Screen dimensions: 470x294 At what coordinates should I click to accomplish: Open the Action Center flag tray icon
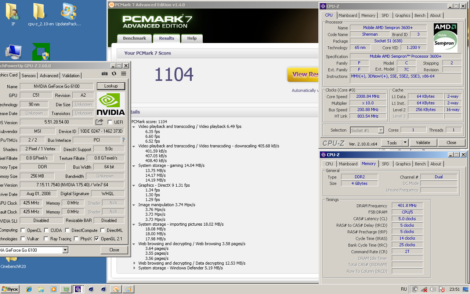pyautogui.click(x=442, y=290)
